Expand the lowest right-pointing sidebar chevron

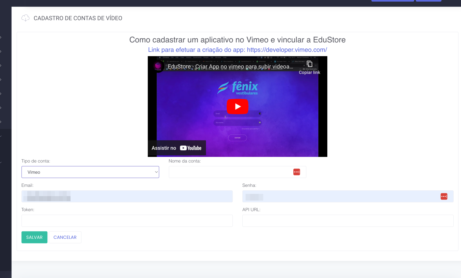click(1, 122)
